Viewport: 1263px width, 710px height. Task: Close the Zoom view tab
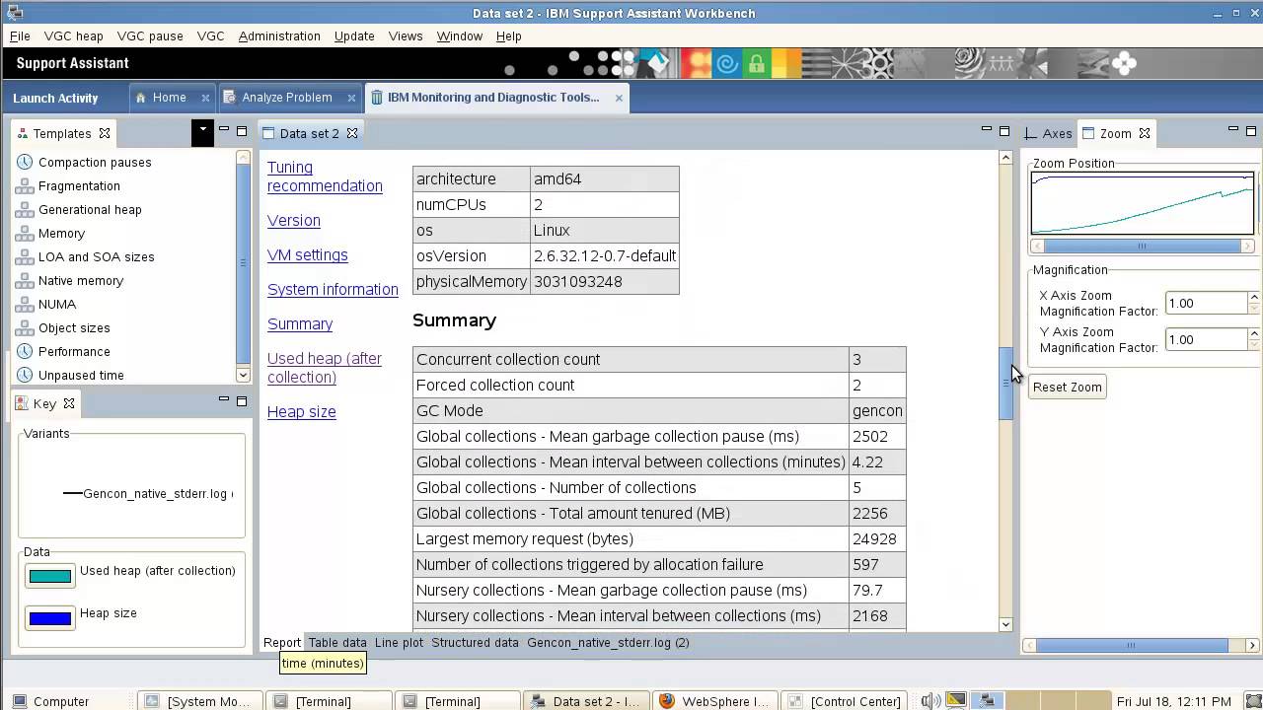click(x=1145, y=133)
